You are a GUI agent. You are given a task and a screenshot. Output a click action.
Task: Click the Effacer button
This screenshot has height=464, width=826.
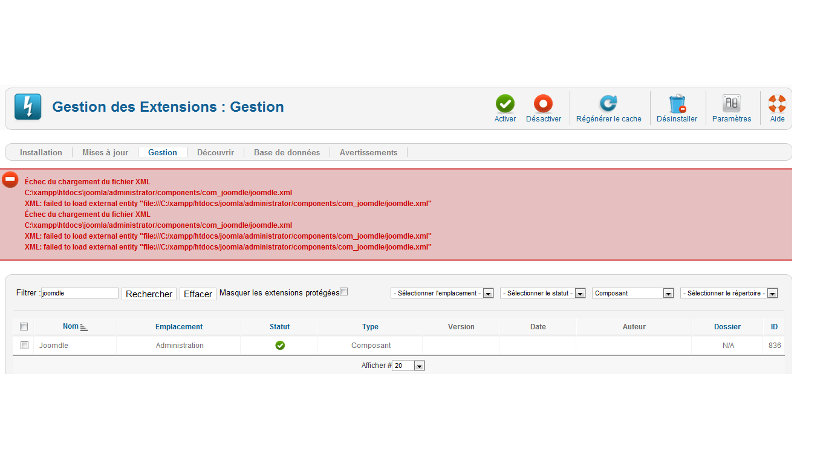tap(198, 294)
